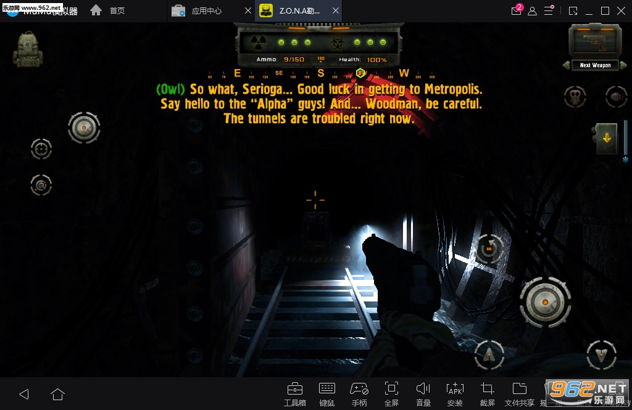
Task: Open the mail notifications icon
Action: click(517, 10)
